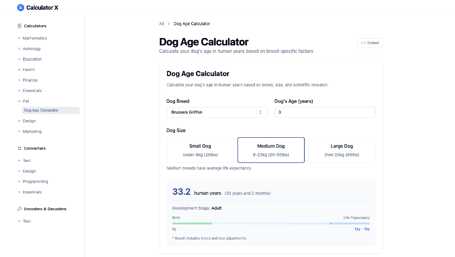Click the 'Development Stage: Adult' text
Image resolution: width=455 pixels, height=257 pixels.
click(197, 208)
